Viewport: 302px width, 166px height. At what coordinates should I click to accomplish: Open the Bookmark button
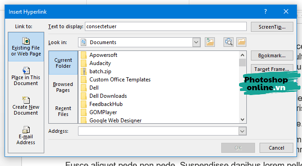pyautogui.click(x=272, y=55)
